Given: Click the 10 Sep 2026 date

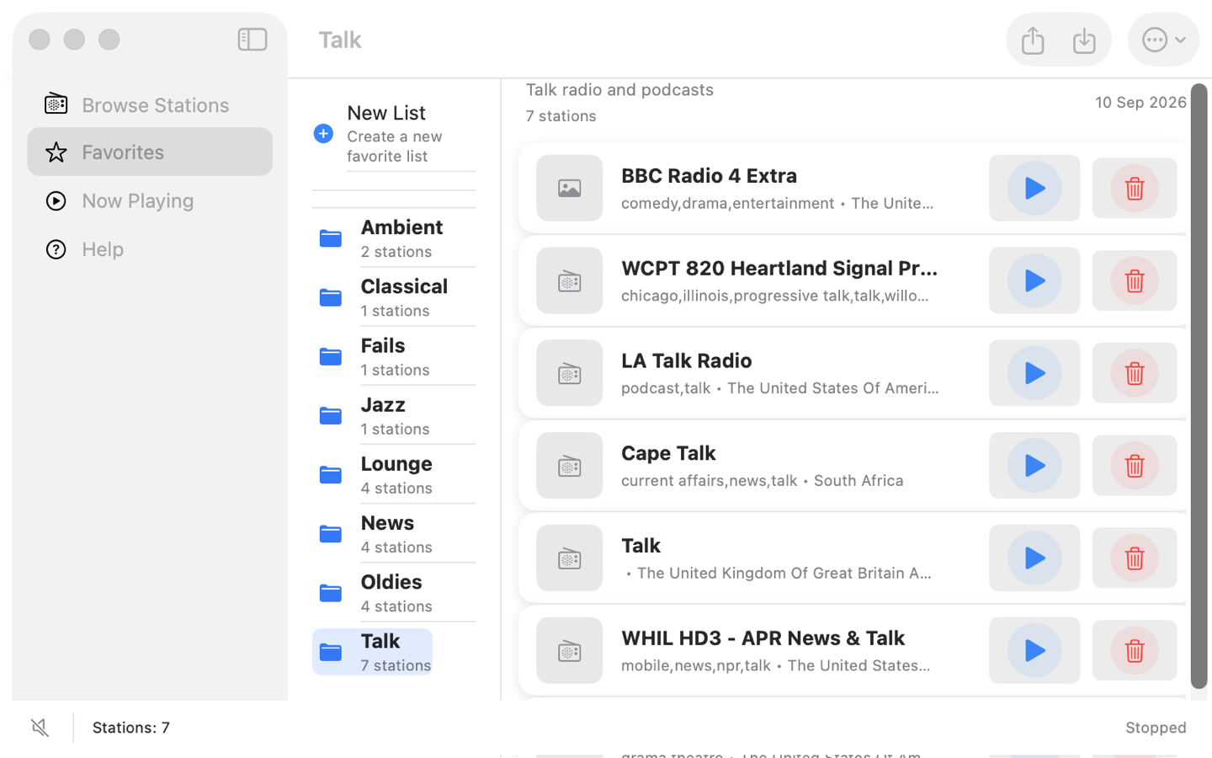Looking at the screenshot, I should point(1140,102).
